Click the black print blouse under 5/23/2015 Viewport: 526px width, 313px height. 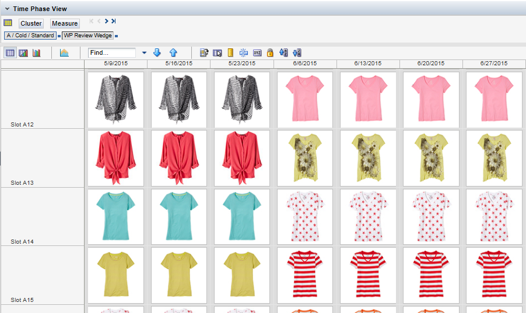click(242, 100)
